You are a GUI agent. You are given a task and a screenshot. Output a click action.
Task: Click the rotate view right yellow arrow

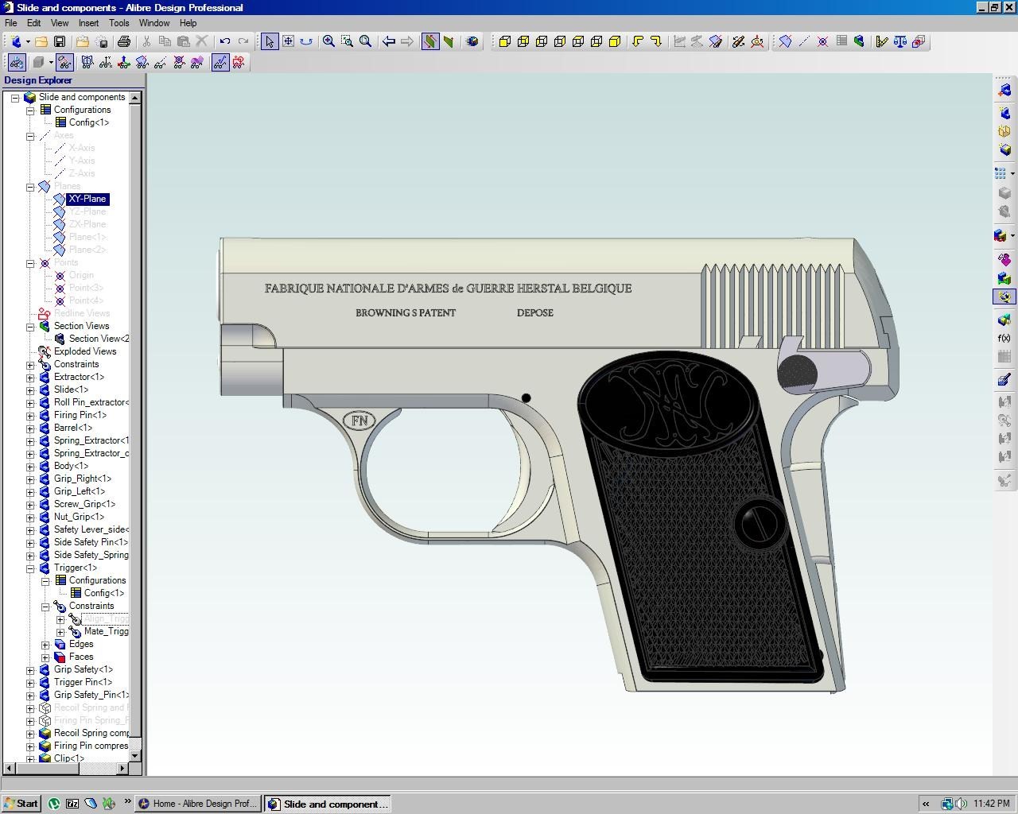click(x=656, y=41)
